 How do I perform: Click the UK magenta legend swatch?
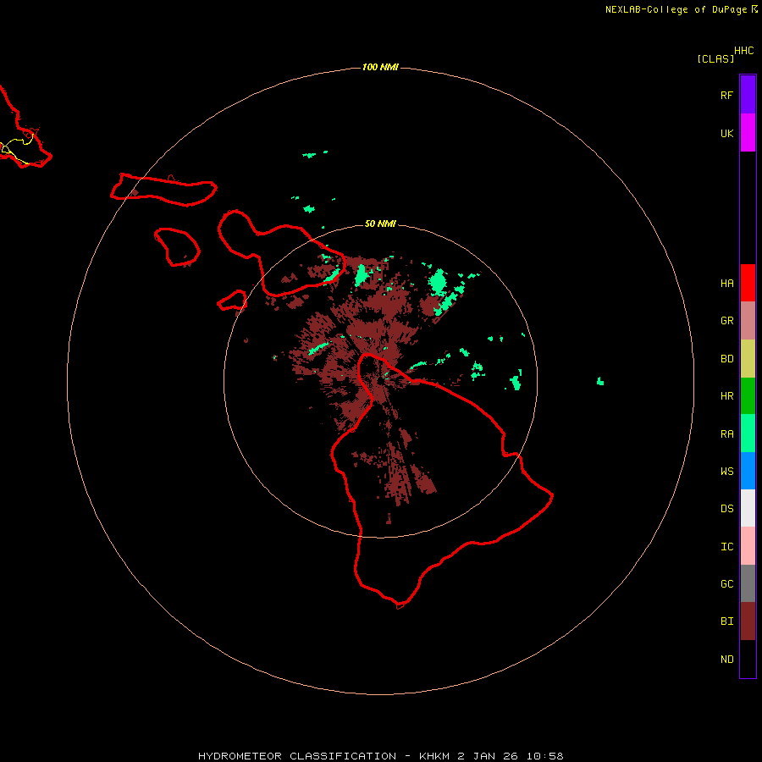748,133
